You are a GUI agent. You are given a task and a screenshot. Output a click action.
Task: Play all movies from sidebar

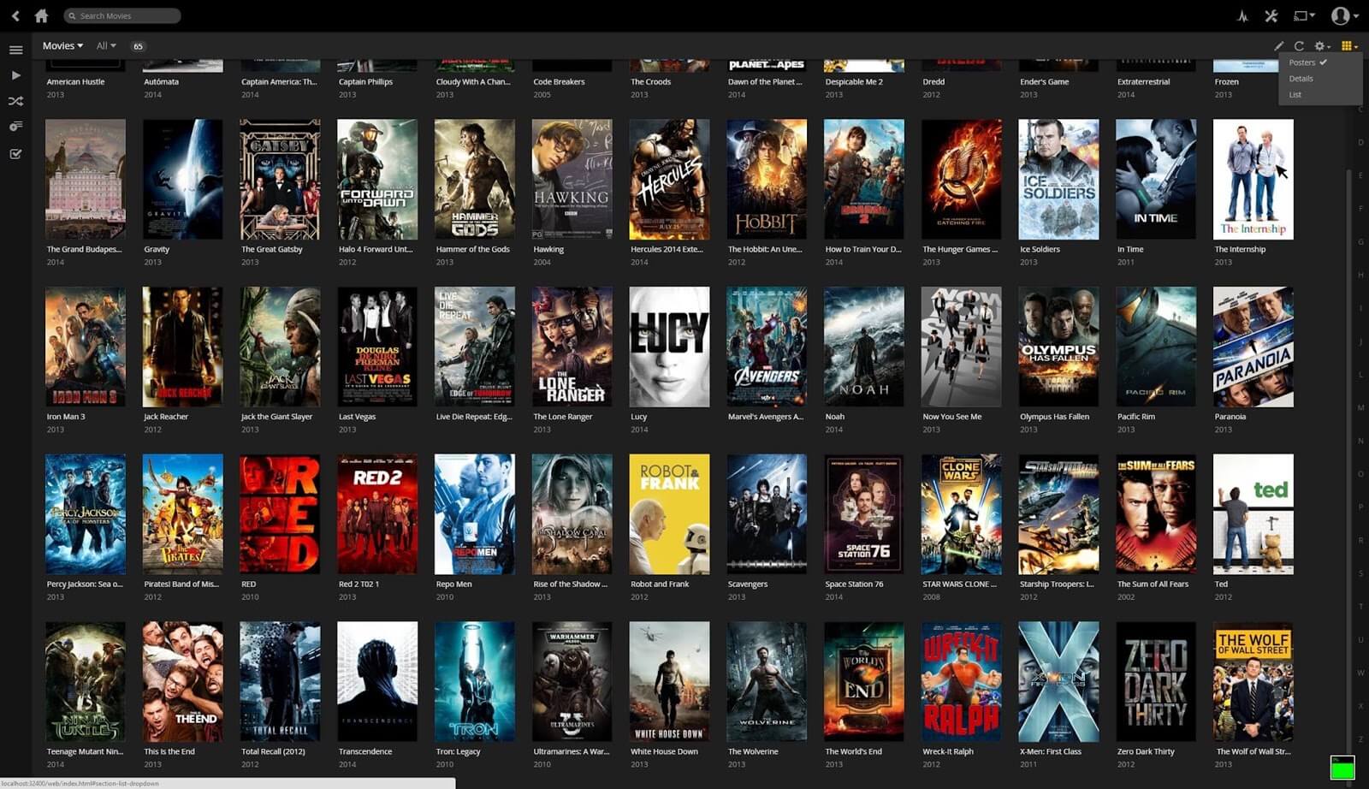click(15, 75)
